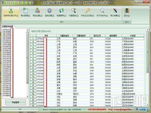Open 系统设置 gear icon
The width and height of the screenshot is (151, 113).
[50, 11]
